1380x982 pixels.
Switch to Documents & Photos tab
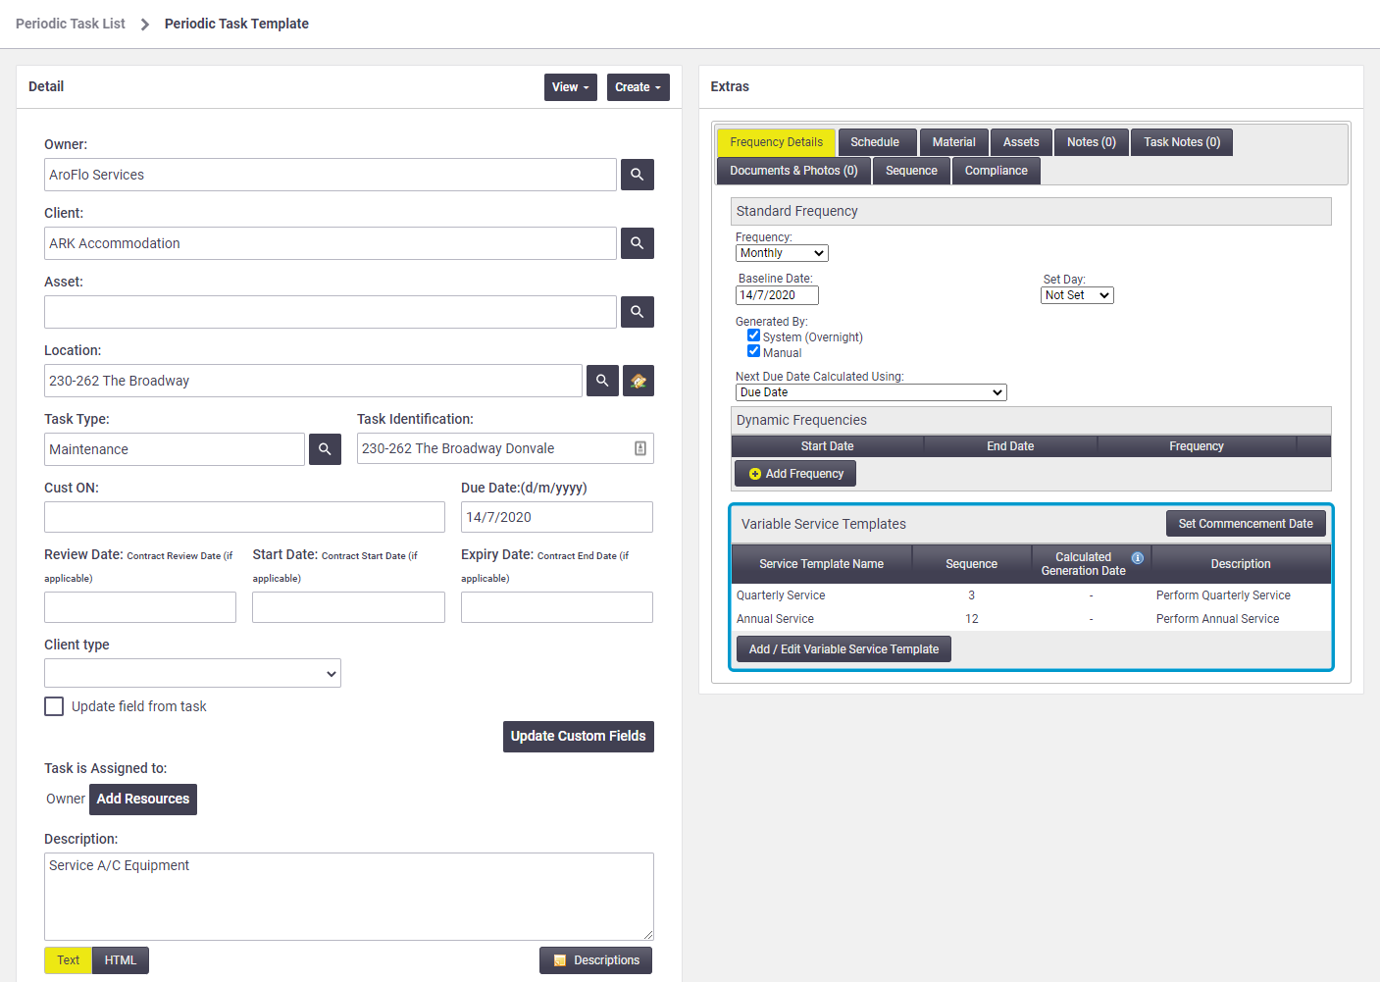coord(793,171)
